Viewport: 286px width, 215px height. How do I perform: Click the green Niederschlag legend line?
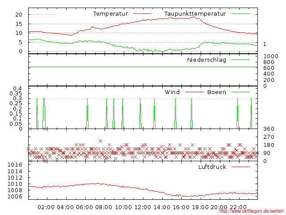point(240,60)
